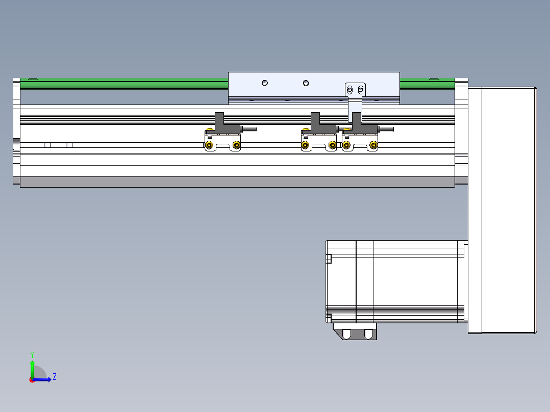Image resolution: width=550 pixels, height=412 pixels.
Task: Select the left round hole on the carriage plate
Action: click(265, 83)
